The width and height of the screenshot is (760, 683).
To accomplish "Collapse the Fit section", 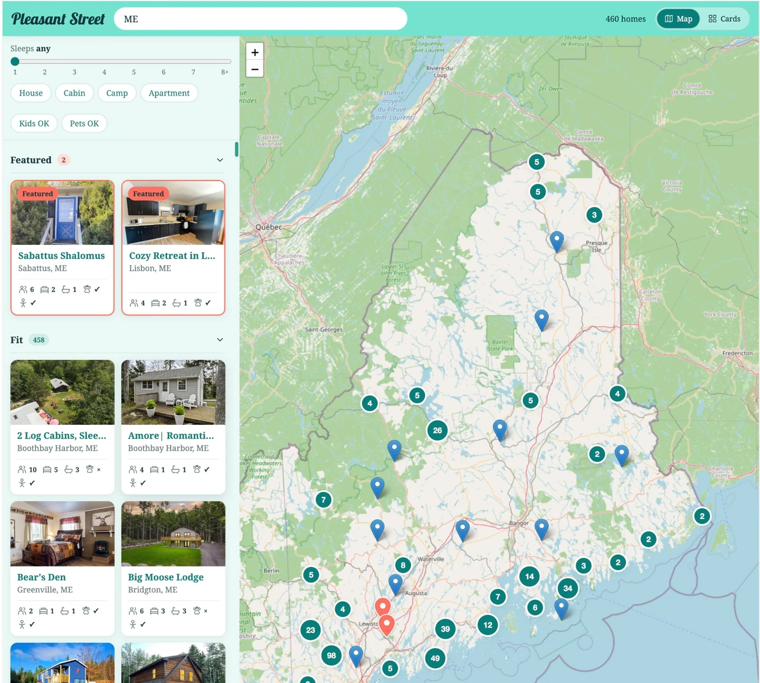I will pyautogui.click(x=220, y=340).
